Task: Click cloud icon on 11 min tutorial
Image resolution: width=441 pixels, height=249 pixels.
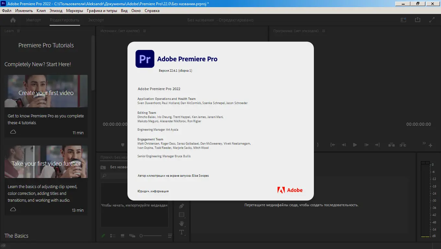Action: pyautogui.click(x=13, y=132)
